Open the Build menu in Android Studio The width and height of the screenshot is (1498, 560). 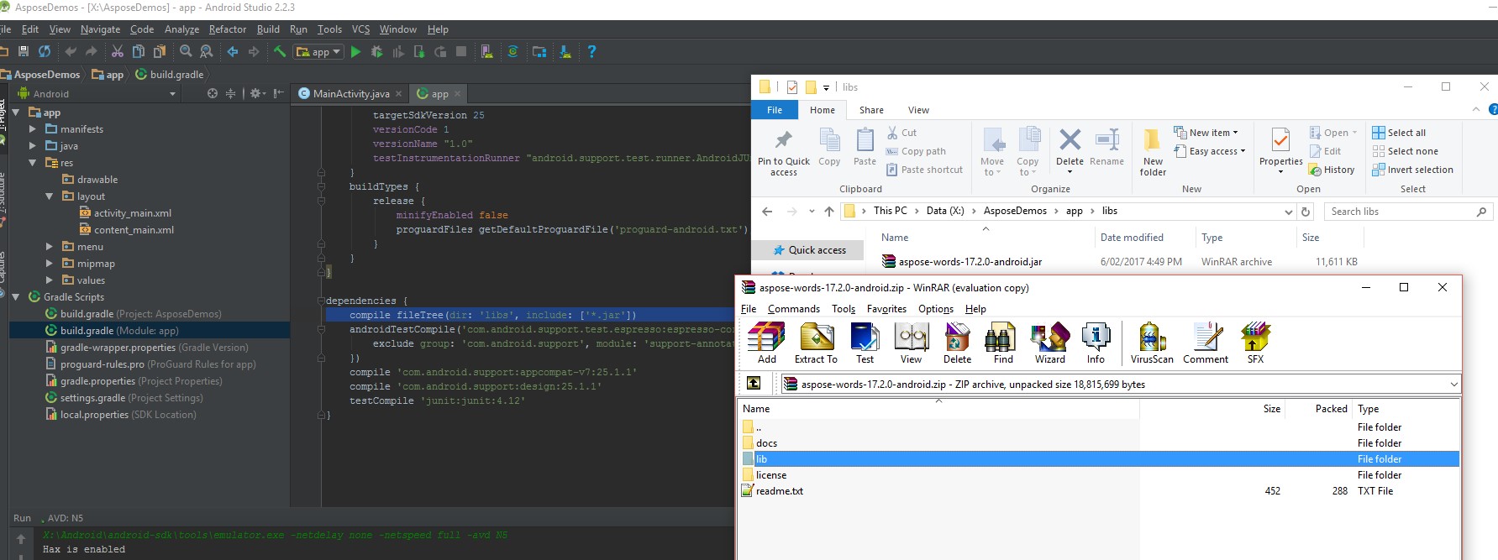click(268, 29)
